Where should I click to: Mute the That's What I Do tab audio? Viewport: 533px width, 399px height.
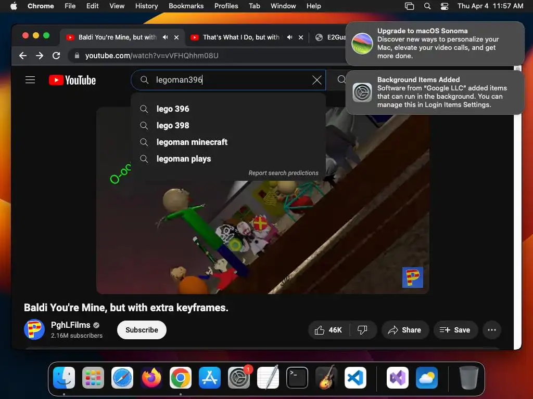(x=289, y=37)
